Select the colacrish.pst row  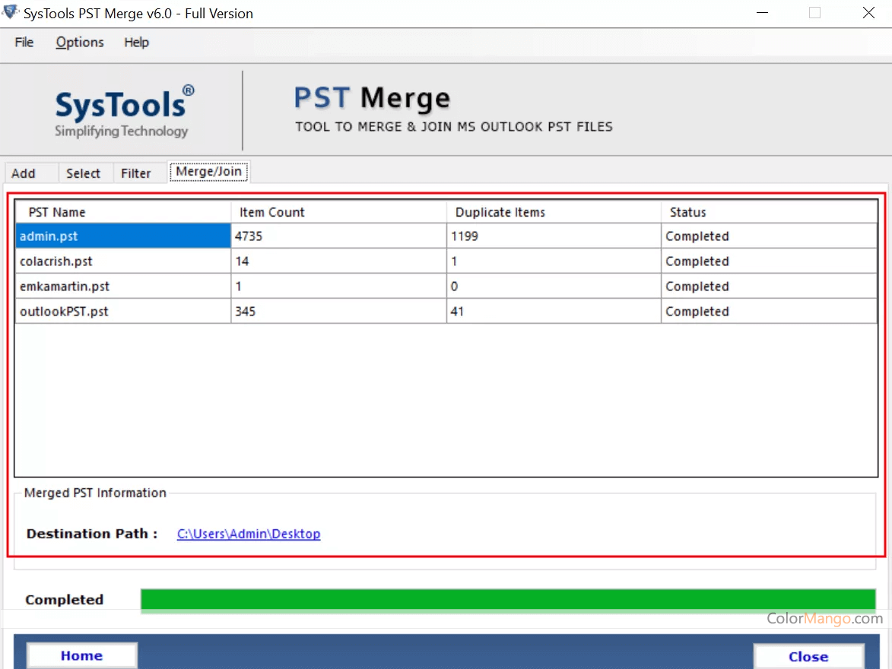122,261
